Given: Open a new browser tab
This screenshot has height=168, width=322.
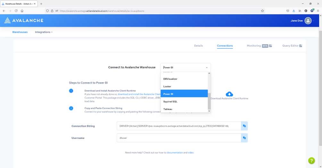Looking at the screenshot, I should click(x=41, y=4).
